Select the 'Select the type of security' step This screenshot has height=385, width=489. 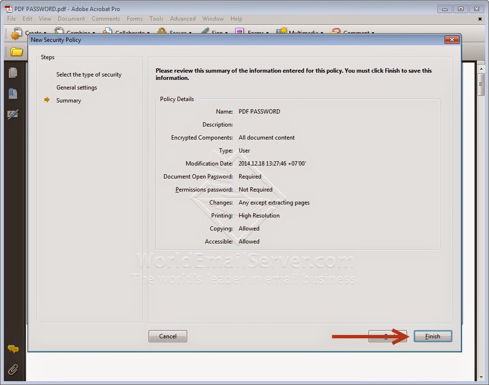pyautogui.click(x=89, y=75)
